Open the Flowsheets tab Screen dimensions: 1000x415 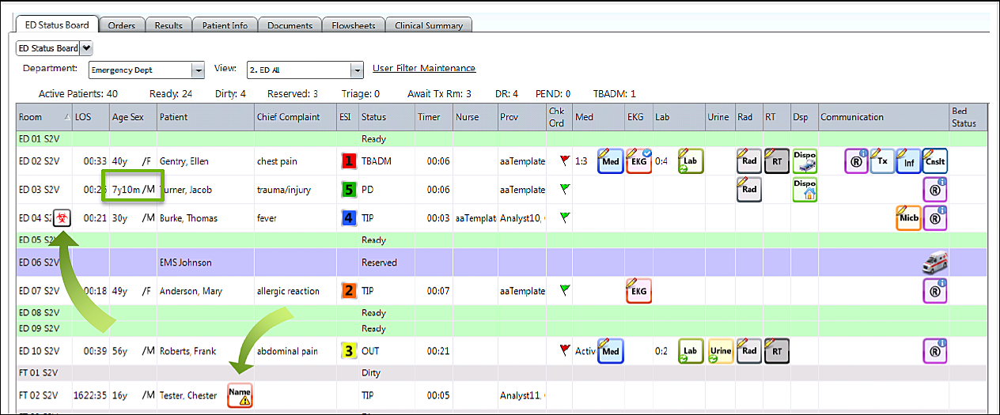(353, 25)
